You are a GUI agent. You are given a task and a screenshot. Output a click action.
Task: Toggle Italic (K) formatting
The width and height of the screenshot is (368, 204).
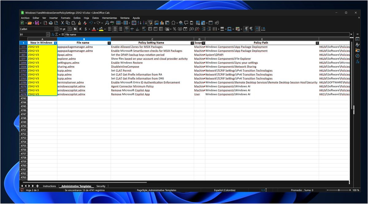80,29
